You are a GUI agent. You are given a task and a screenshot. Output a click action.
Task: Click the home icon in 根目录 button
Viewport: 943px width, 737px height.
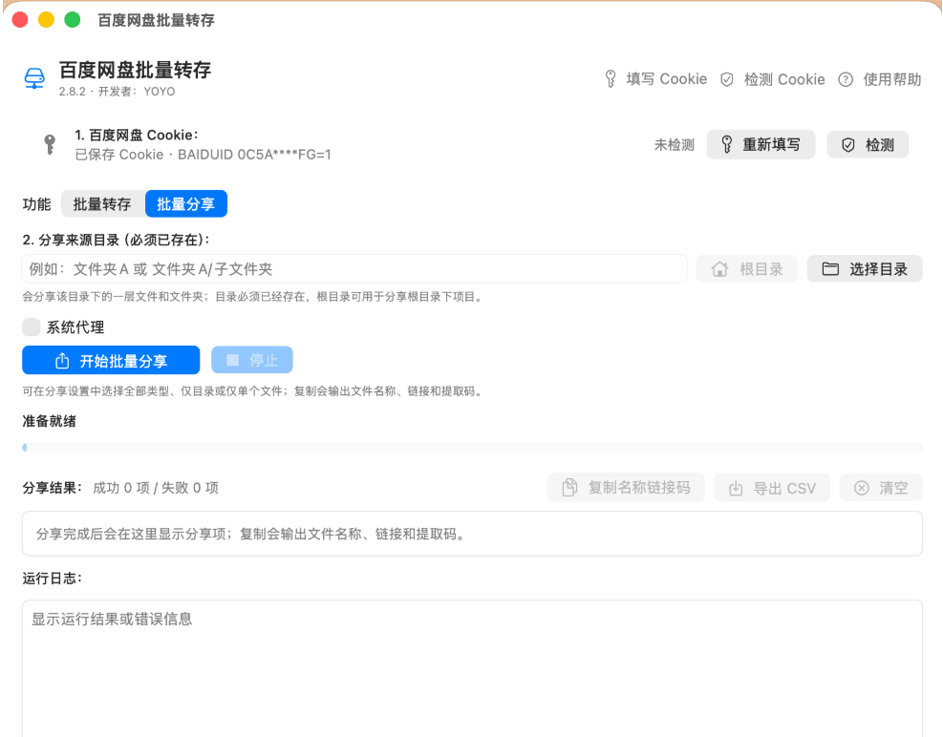click(719, 268)
